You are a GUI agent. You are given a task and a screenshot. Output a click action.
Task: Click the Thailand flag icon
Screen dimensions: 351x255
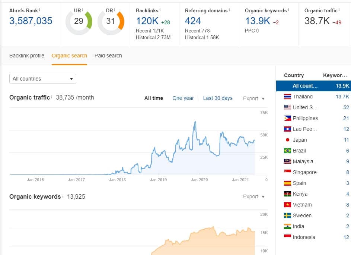287,97
